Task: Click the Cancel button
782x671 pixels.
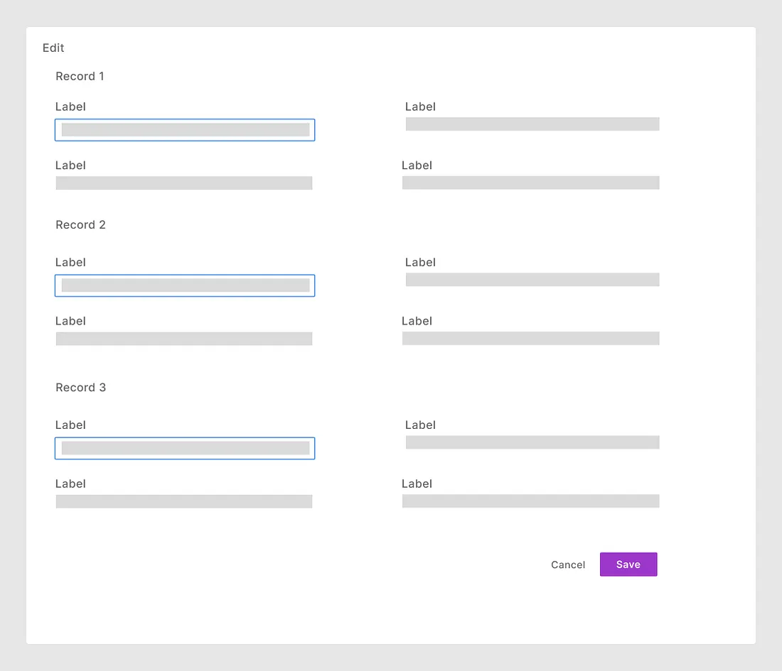Action: [x=568, y=564]
